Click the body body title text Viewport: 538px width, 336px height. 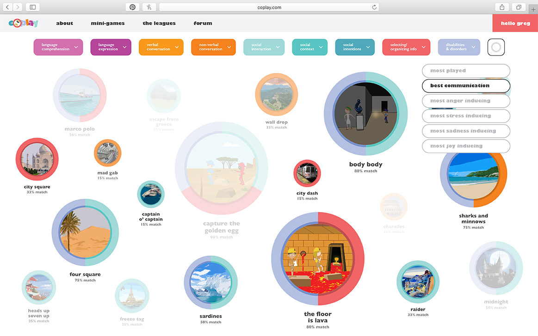[x=366, y=164]
